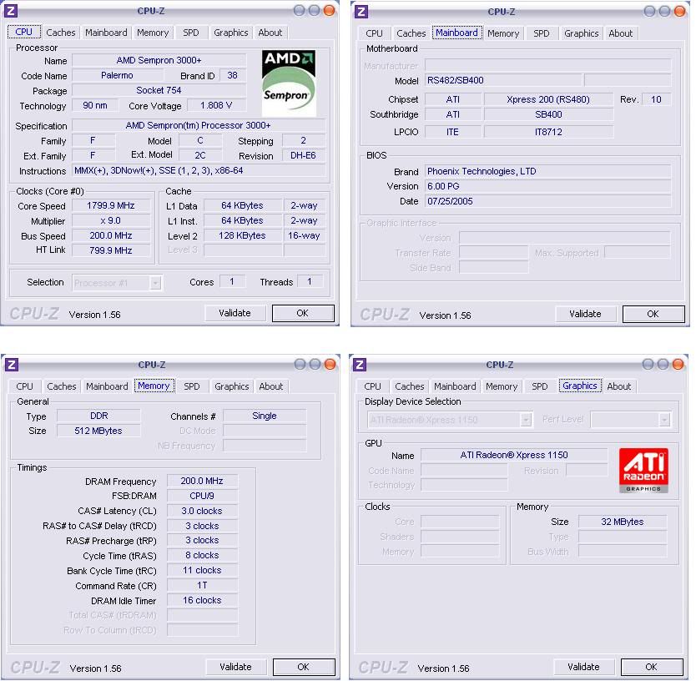Select Memory tab in the Graphics window
Image resolution: width=696 pixels, height=681 pixels.
[x=502, y=386]
